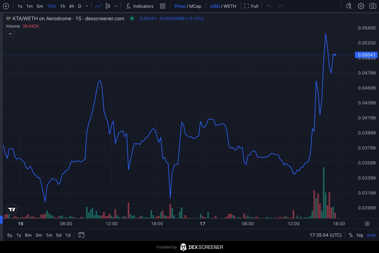Collapse the indicator legend chevron

pos(10,34)
